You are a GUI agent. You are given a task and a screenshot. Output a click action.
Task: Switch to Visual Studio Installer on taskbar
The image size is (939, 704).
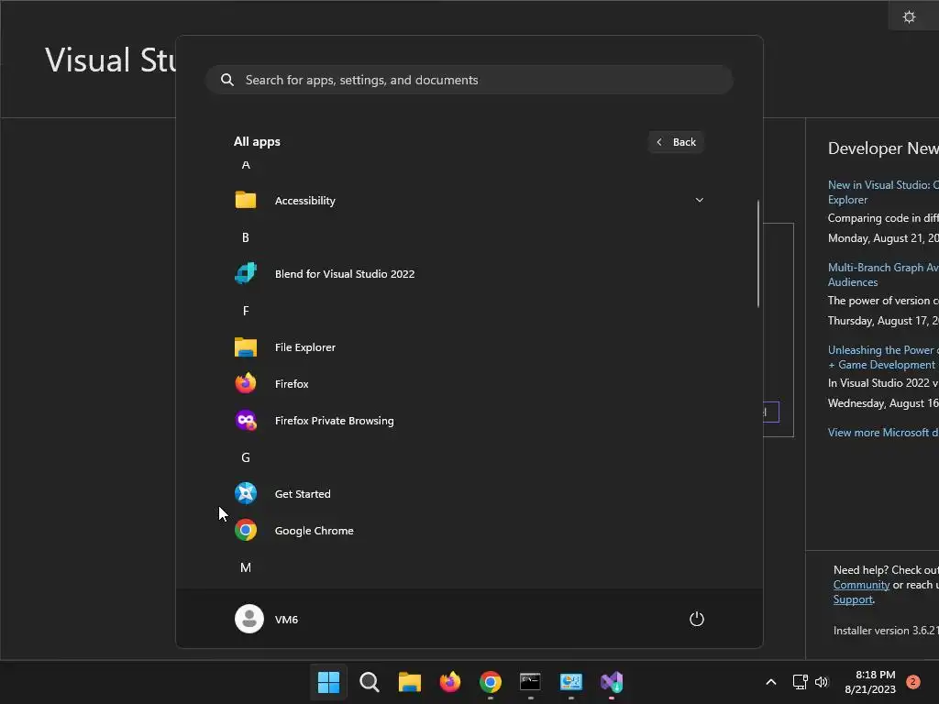tap(612, 682)
